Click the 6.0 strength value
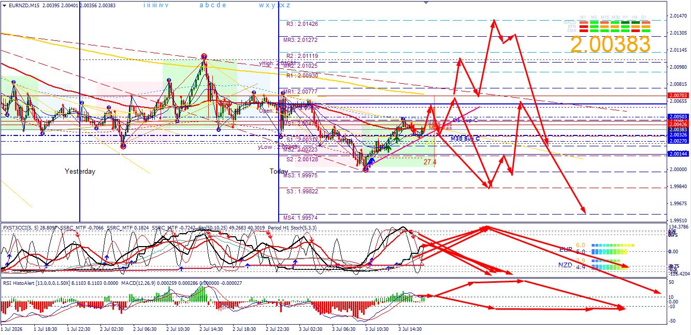The image size is (691, 335). [x=581, y=245]
